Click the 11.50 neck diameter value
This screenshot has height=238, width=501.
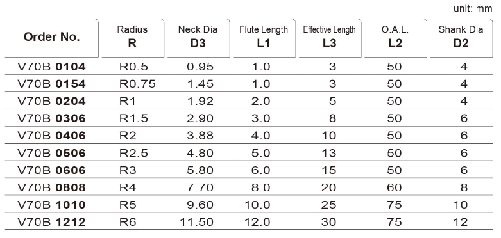[x=196, y=222]
